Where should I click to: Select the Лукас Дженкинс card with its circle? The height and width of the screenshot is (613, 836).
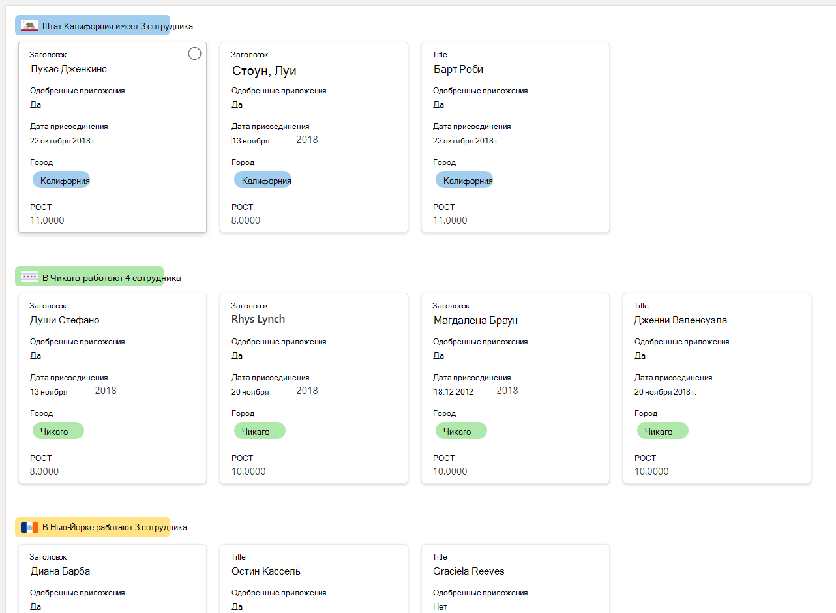(194, 54)
